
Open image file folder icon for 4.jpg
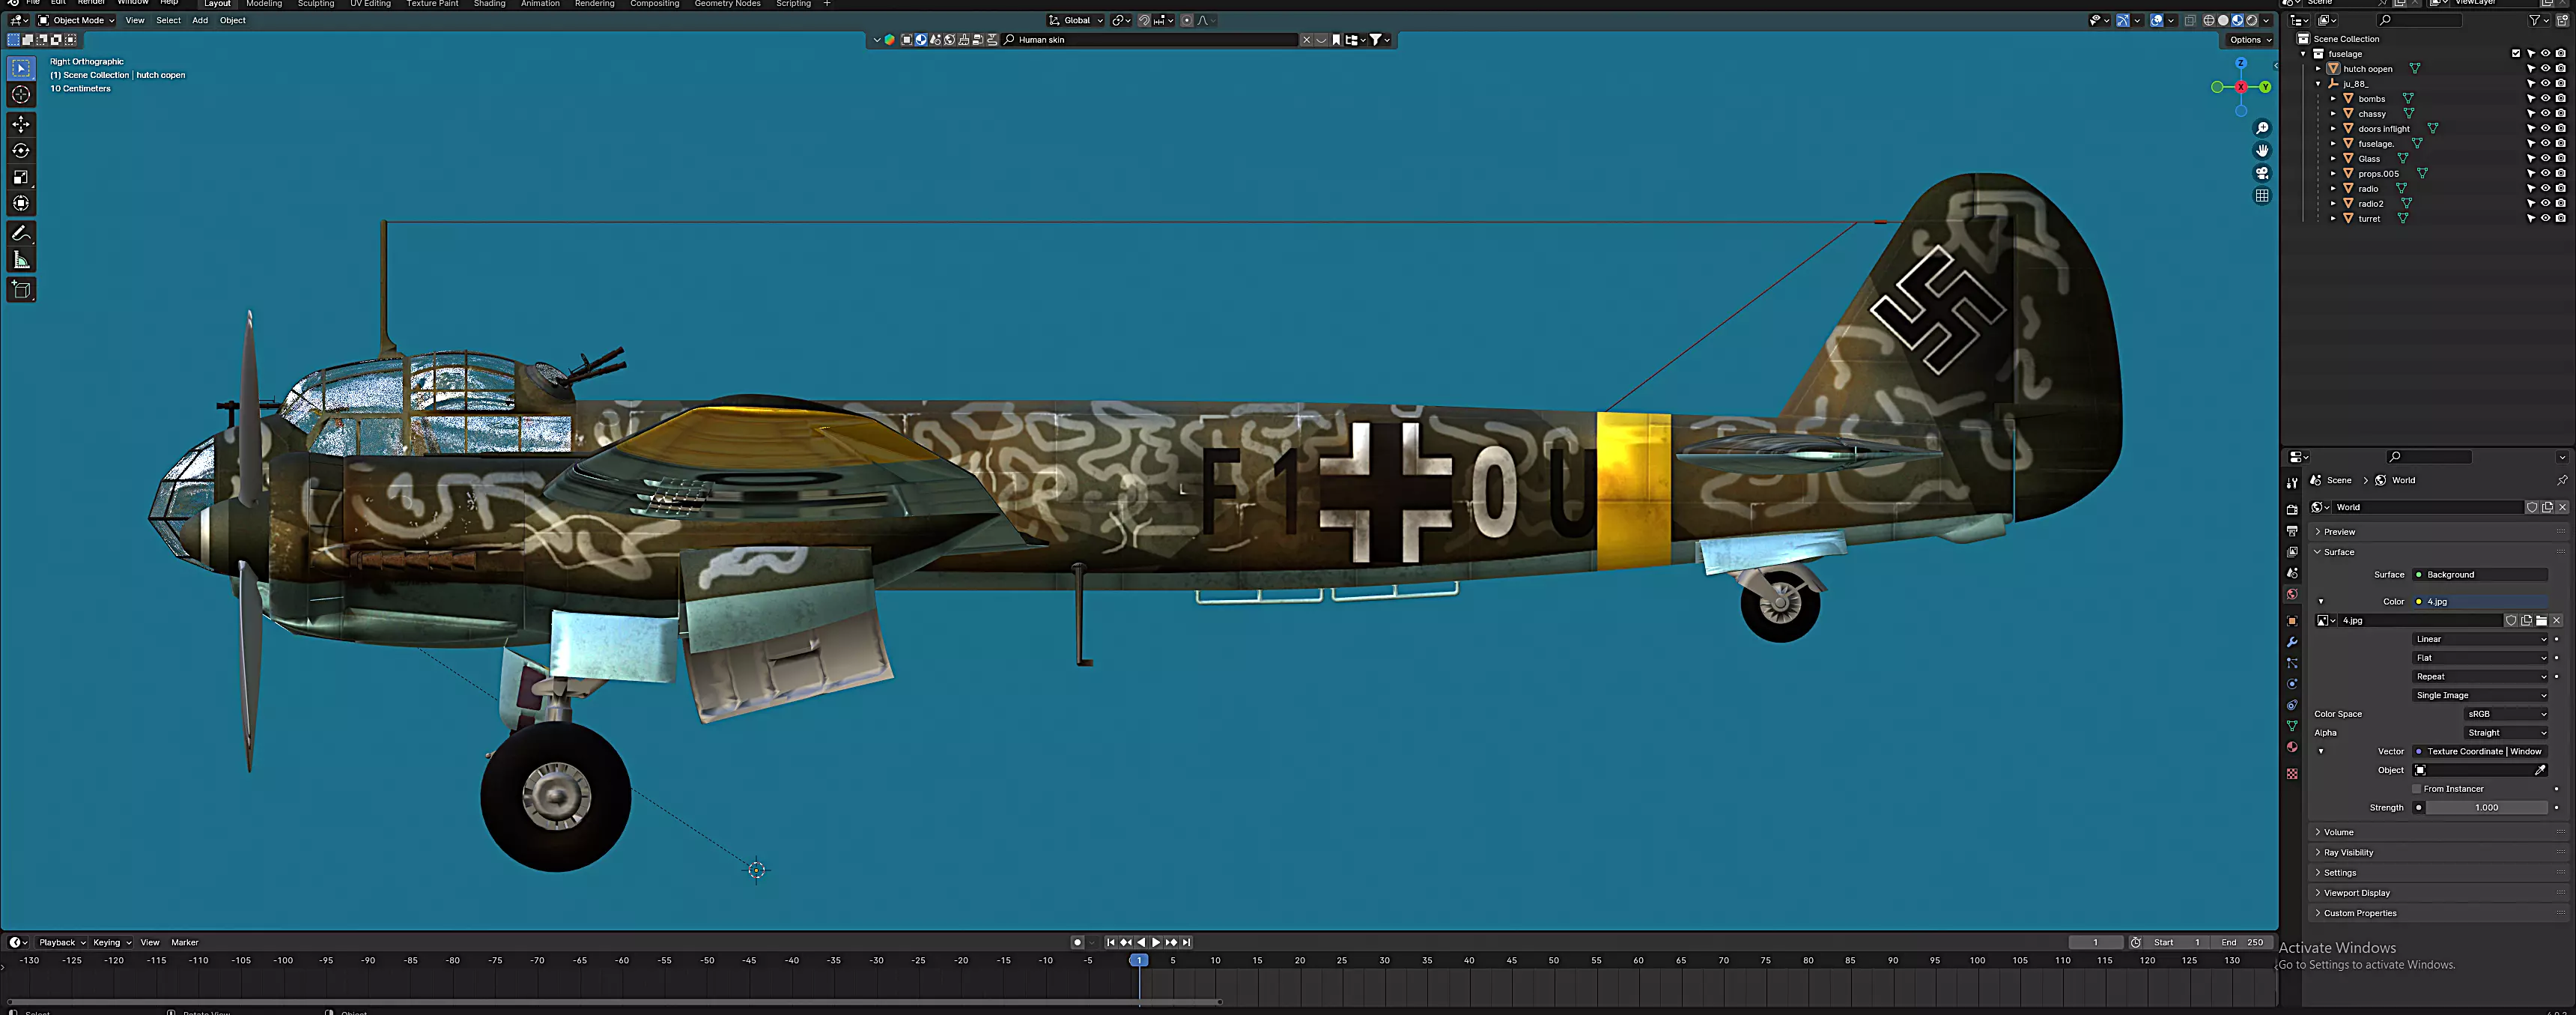coord(2541,621)
